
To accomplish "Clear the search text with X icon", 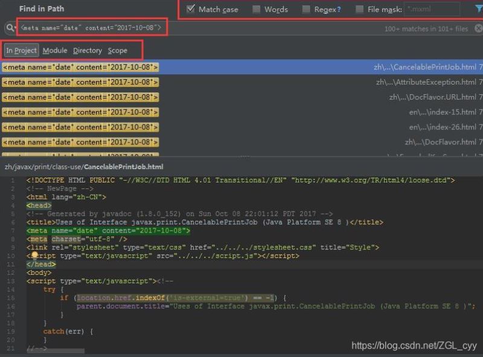I will point(478,28).
